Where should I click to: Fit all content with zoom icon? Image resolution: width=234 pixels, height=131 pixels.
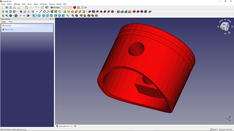(x=3, y=16)
